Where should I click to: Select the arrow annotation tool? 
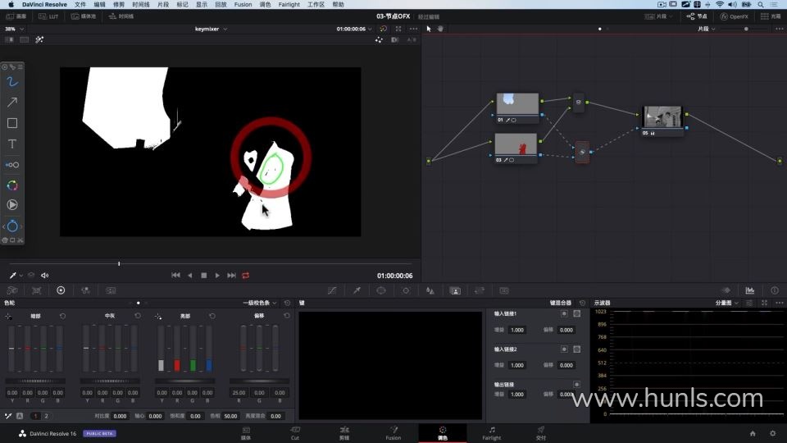coord(12,102)
